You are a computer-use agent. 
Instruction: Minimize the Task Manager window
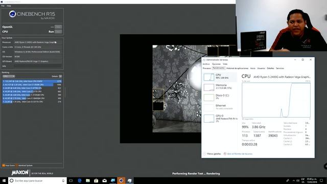point(295,60)
